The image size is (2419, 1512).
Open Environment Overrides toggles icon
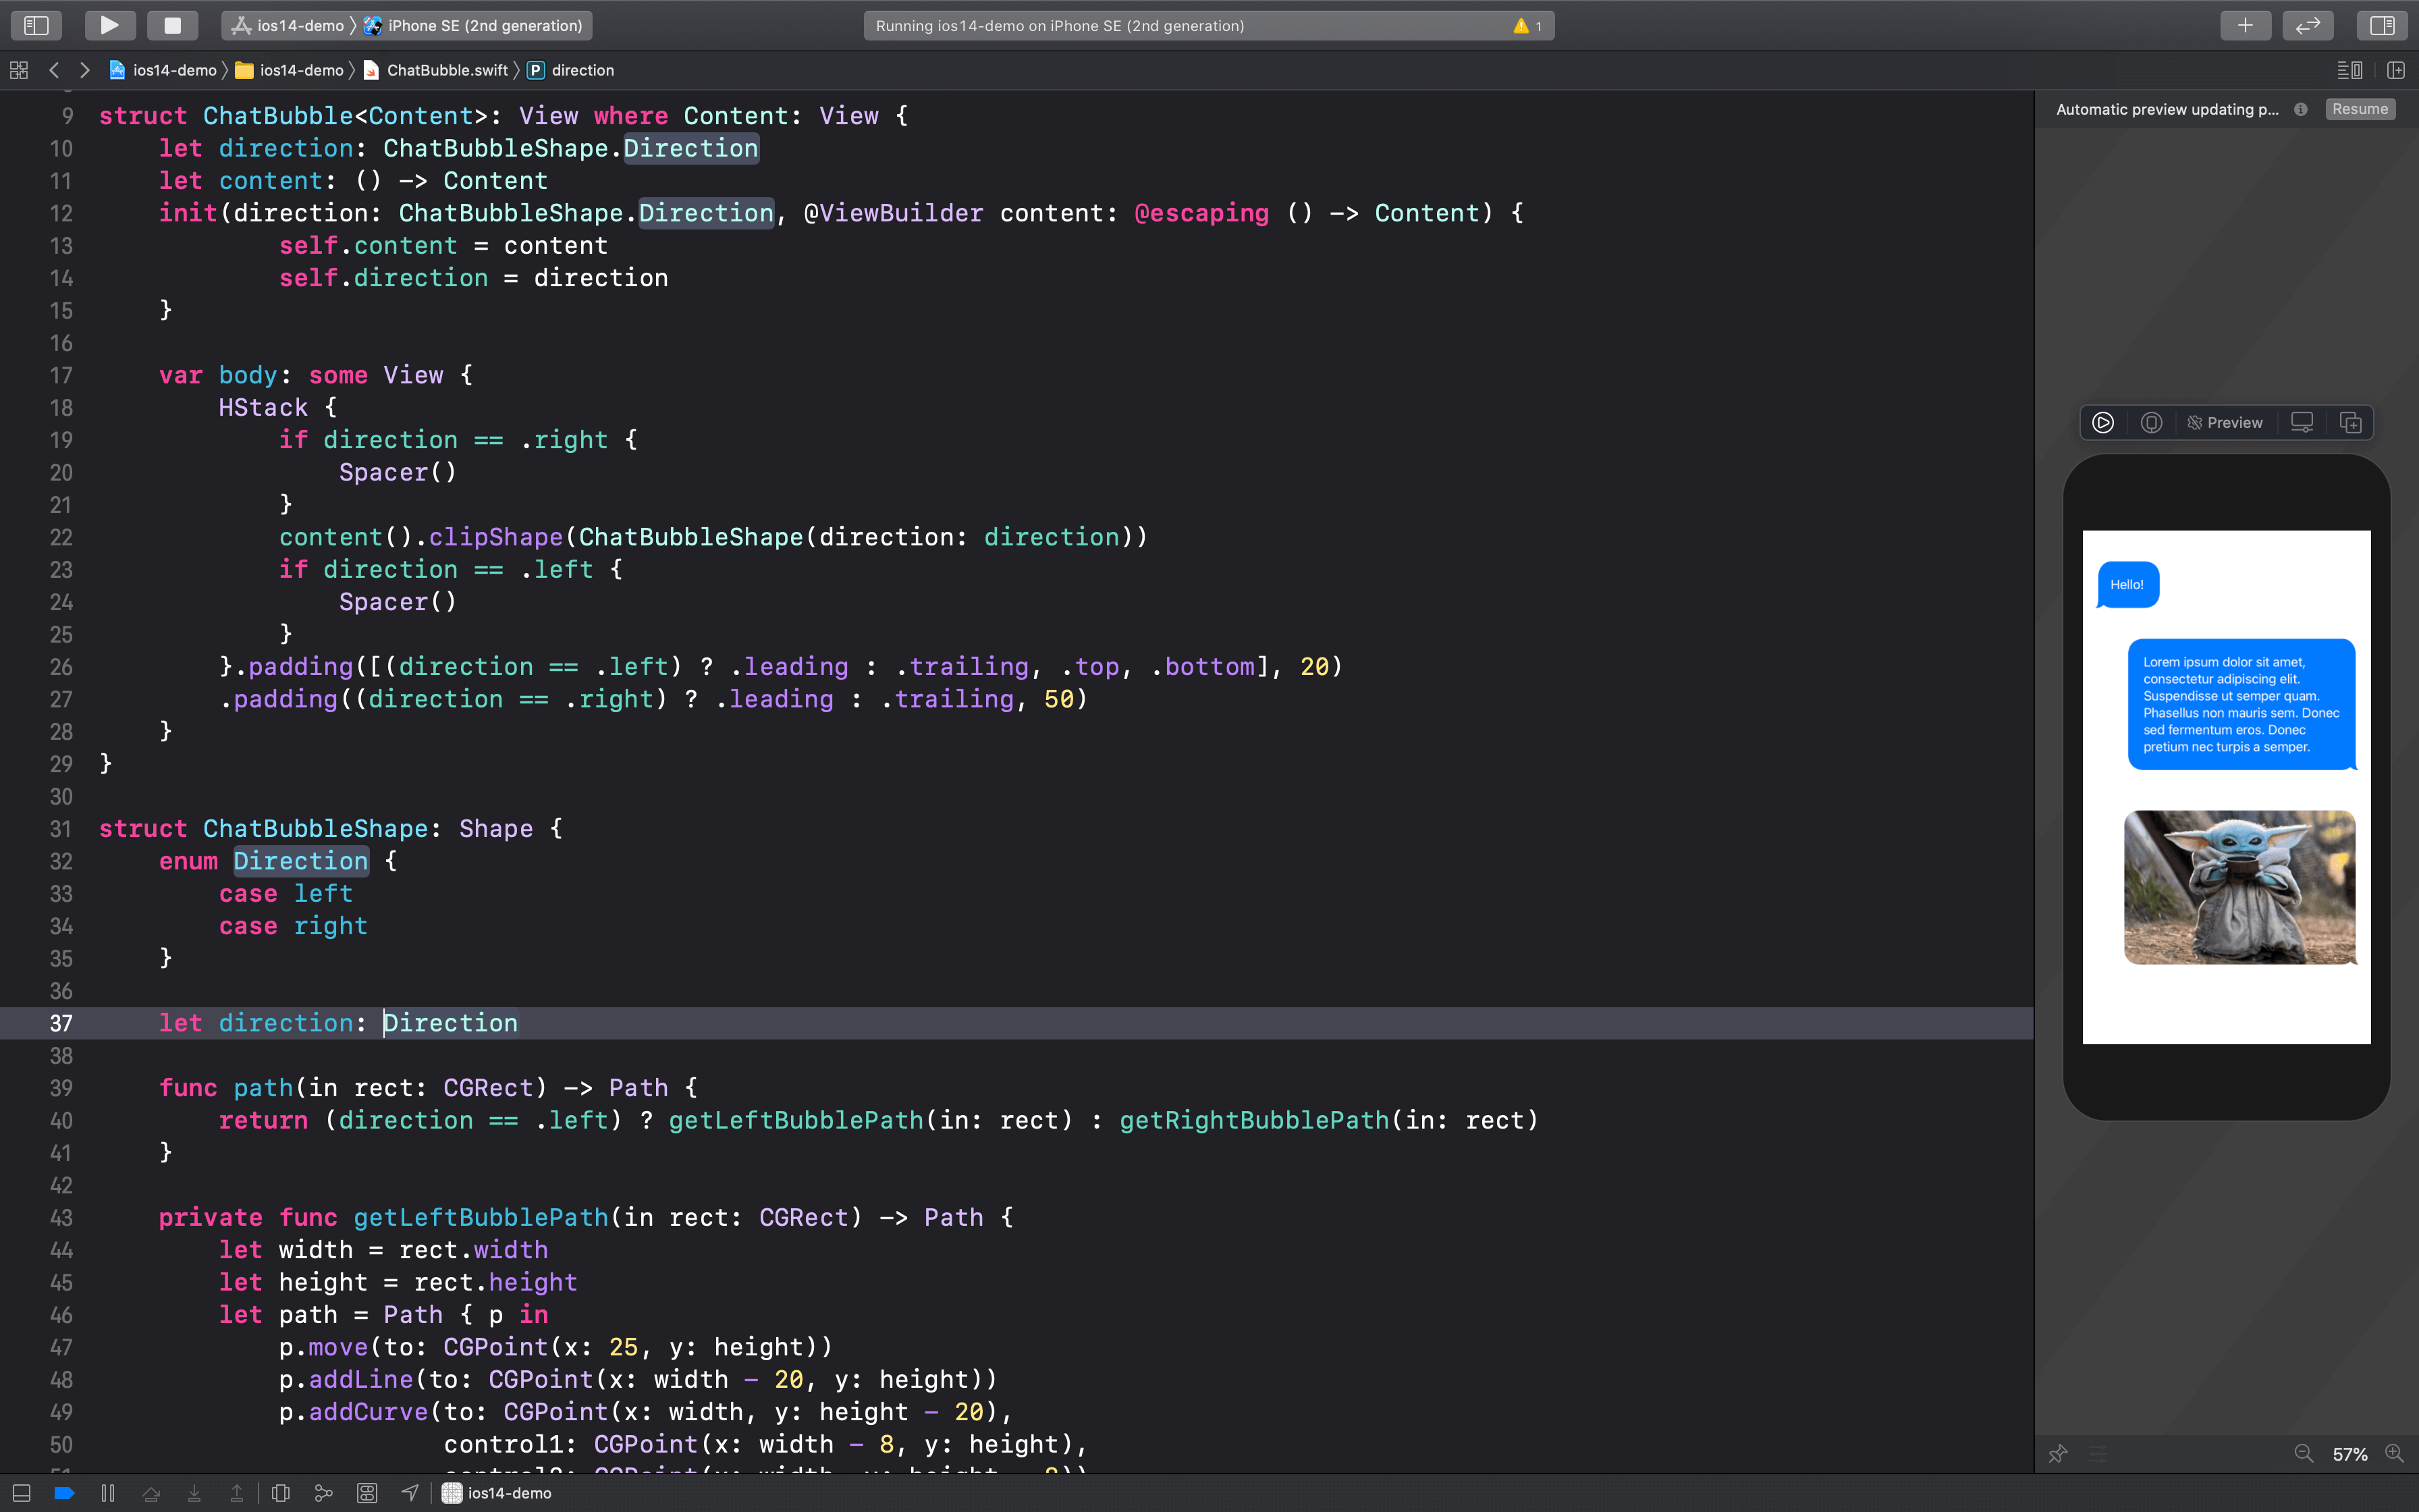[367, 1493]
